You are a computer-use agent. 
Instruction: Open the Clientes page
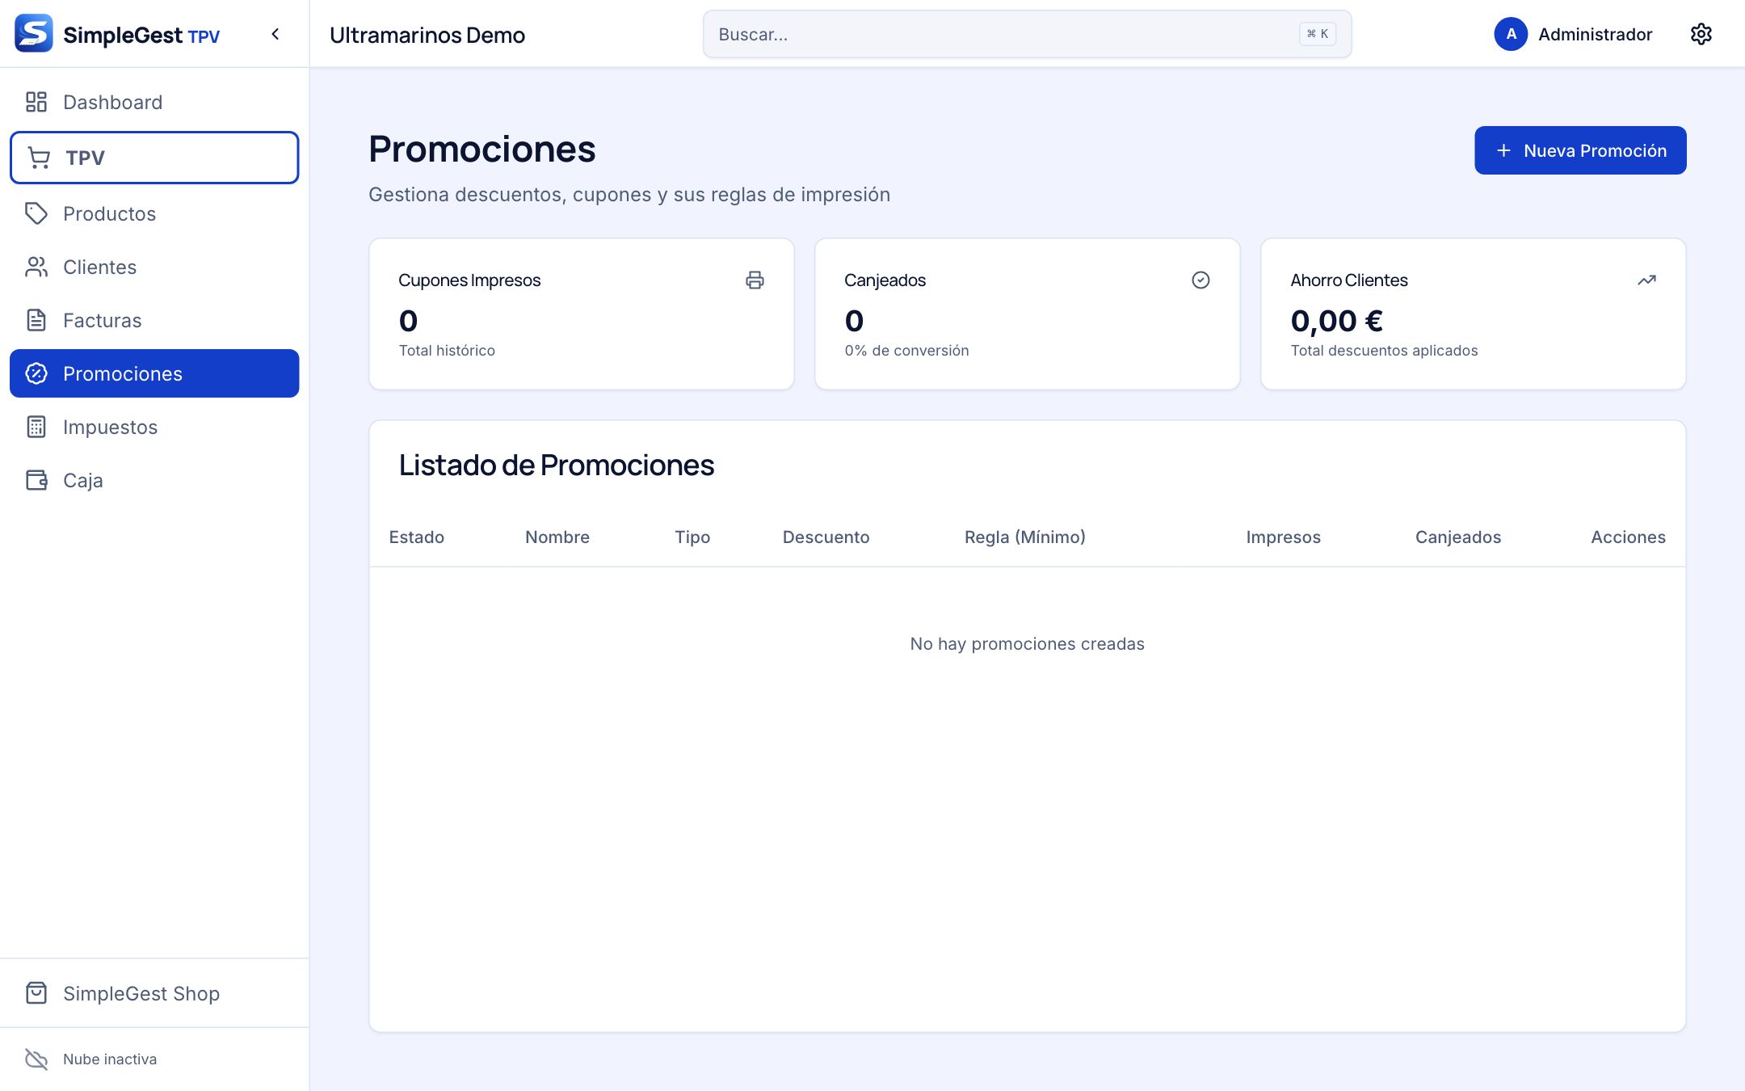154,267
